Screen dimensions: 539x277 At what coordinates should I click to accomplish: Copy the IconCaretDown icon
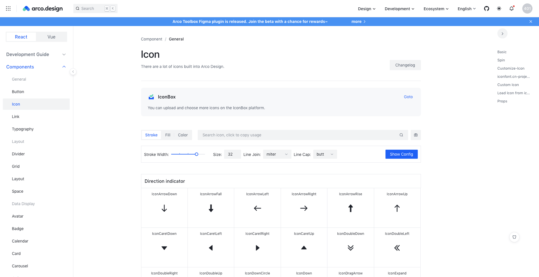pos(164,248)
